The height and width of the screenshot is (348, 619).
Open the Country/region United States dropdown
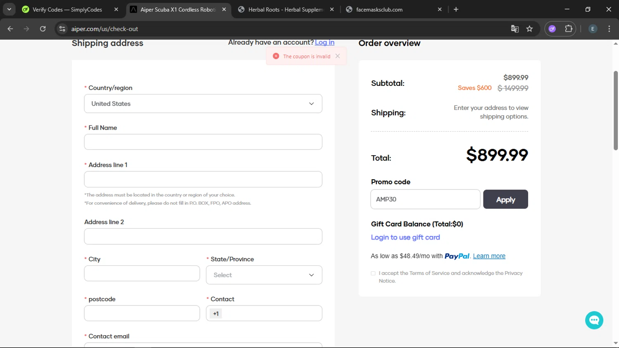point(203,104)
